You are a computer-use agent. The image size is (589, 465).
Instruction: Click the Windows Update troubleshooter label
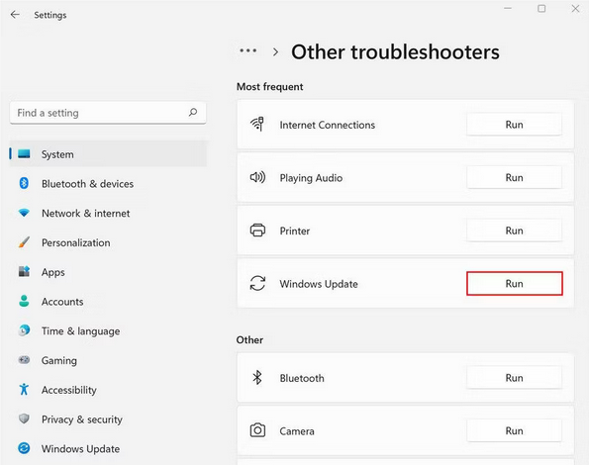(x=319, y=284)
